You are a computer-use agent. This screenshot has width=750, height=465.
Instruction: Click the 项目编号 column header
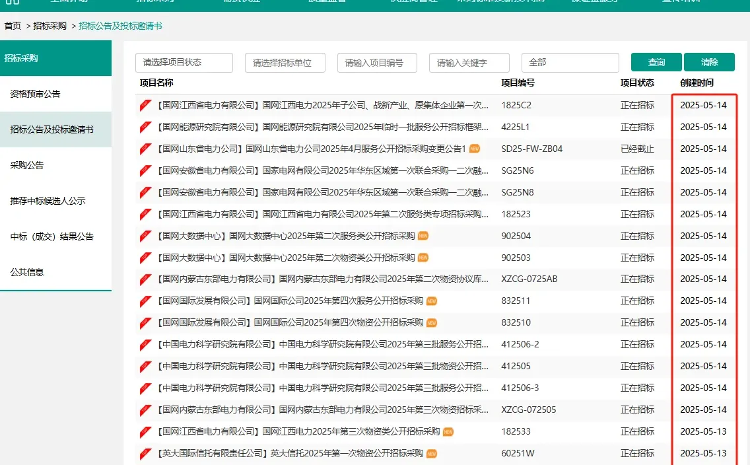coord(518,83)
